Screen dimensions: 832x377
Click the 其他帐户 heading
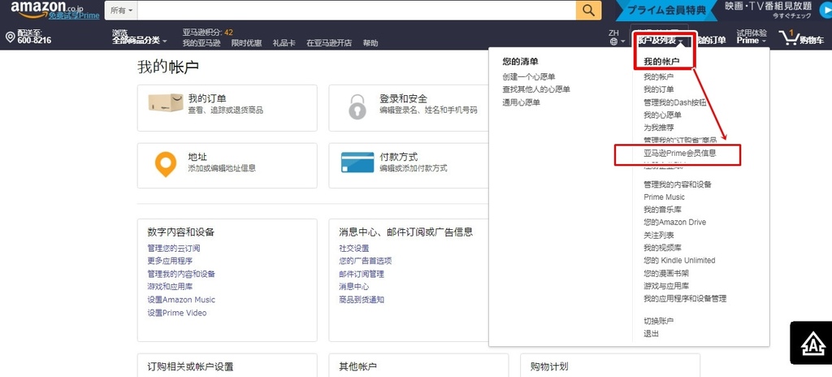[357, 366]
